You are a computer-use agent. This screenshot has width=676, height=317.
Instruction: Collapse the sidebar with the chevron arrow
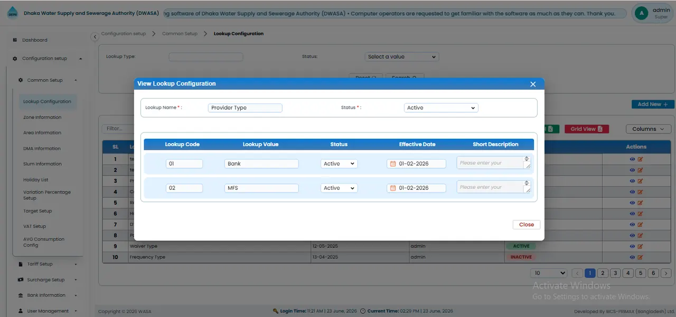tap(95, 37)
